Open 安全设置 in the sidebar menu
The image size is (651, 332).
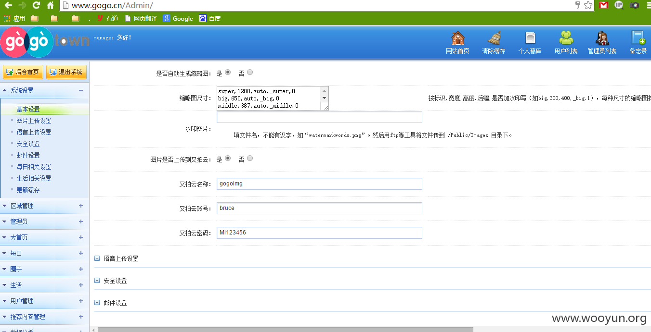(x=28, y=144)
